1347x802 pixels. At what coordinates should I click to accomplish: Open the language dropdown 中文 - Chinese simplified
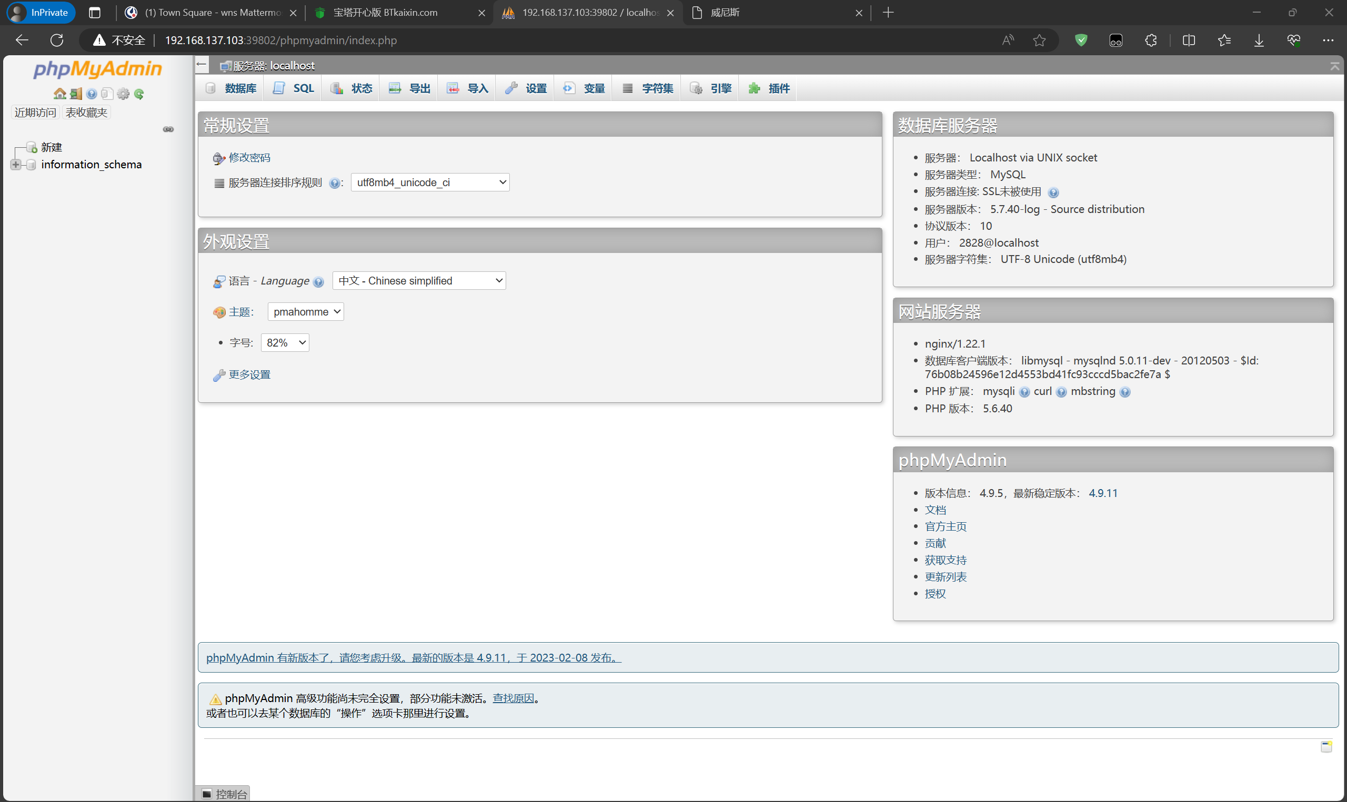419,280
